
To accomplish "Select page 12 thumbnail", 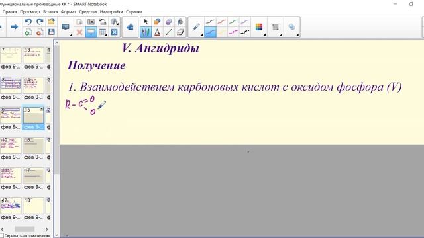I will coord(11,206).
